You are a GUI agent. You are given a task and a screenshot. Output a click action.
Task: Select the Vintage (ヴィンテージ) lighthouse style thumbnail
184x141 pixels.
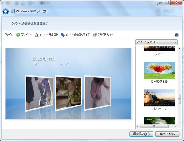tap(159, 98)
